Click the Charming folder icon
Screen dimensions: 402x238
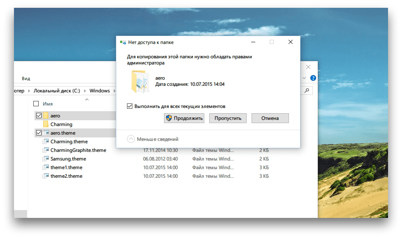46,124
